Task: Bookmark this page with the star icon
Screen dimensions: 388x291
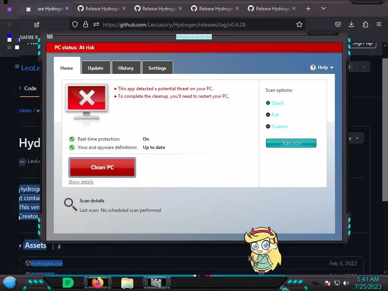Action: click(299, 25)
